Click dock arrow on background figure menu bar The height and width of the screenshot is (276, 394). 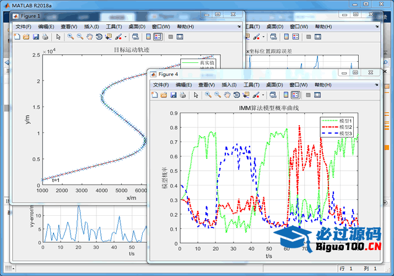pos(377,26)
